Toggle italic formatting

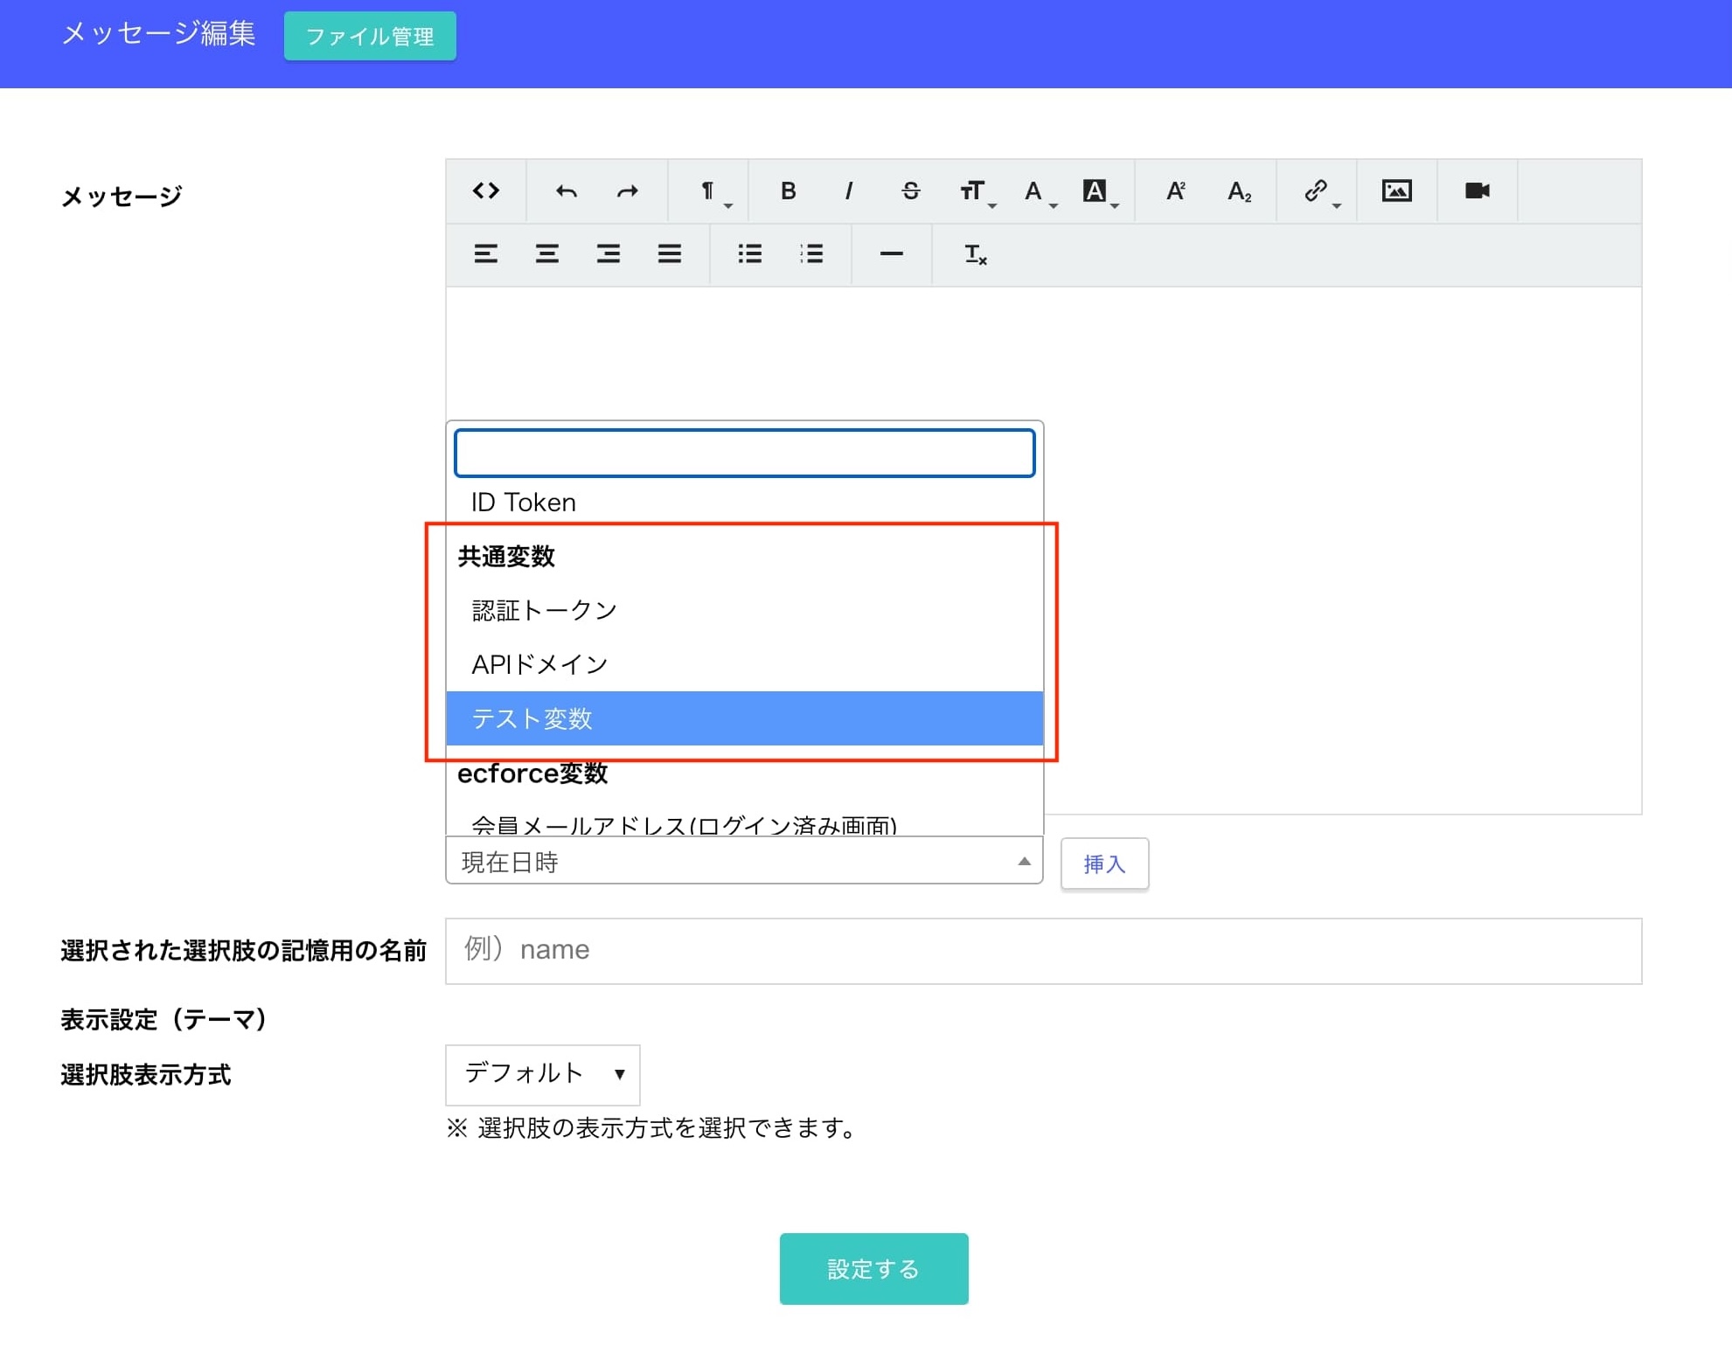coord(848,191)
